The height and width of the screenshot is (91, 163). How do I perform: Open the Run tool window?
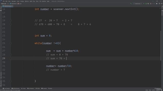click(x=23, y=88)
